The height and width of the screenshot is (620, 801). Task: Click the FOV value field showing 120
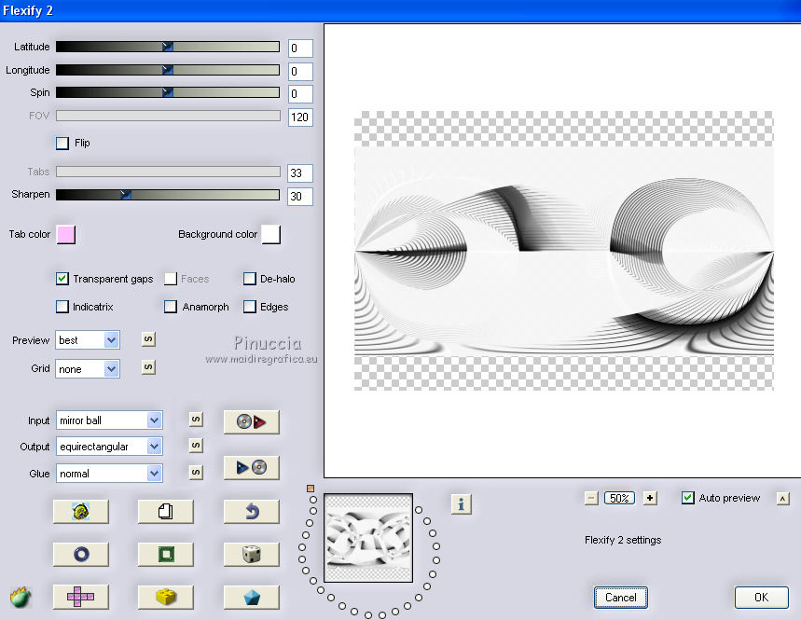point(300,117)
